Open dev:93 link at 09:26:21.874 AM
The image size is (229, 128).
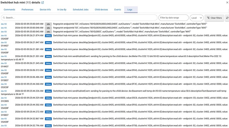[4, 35]
